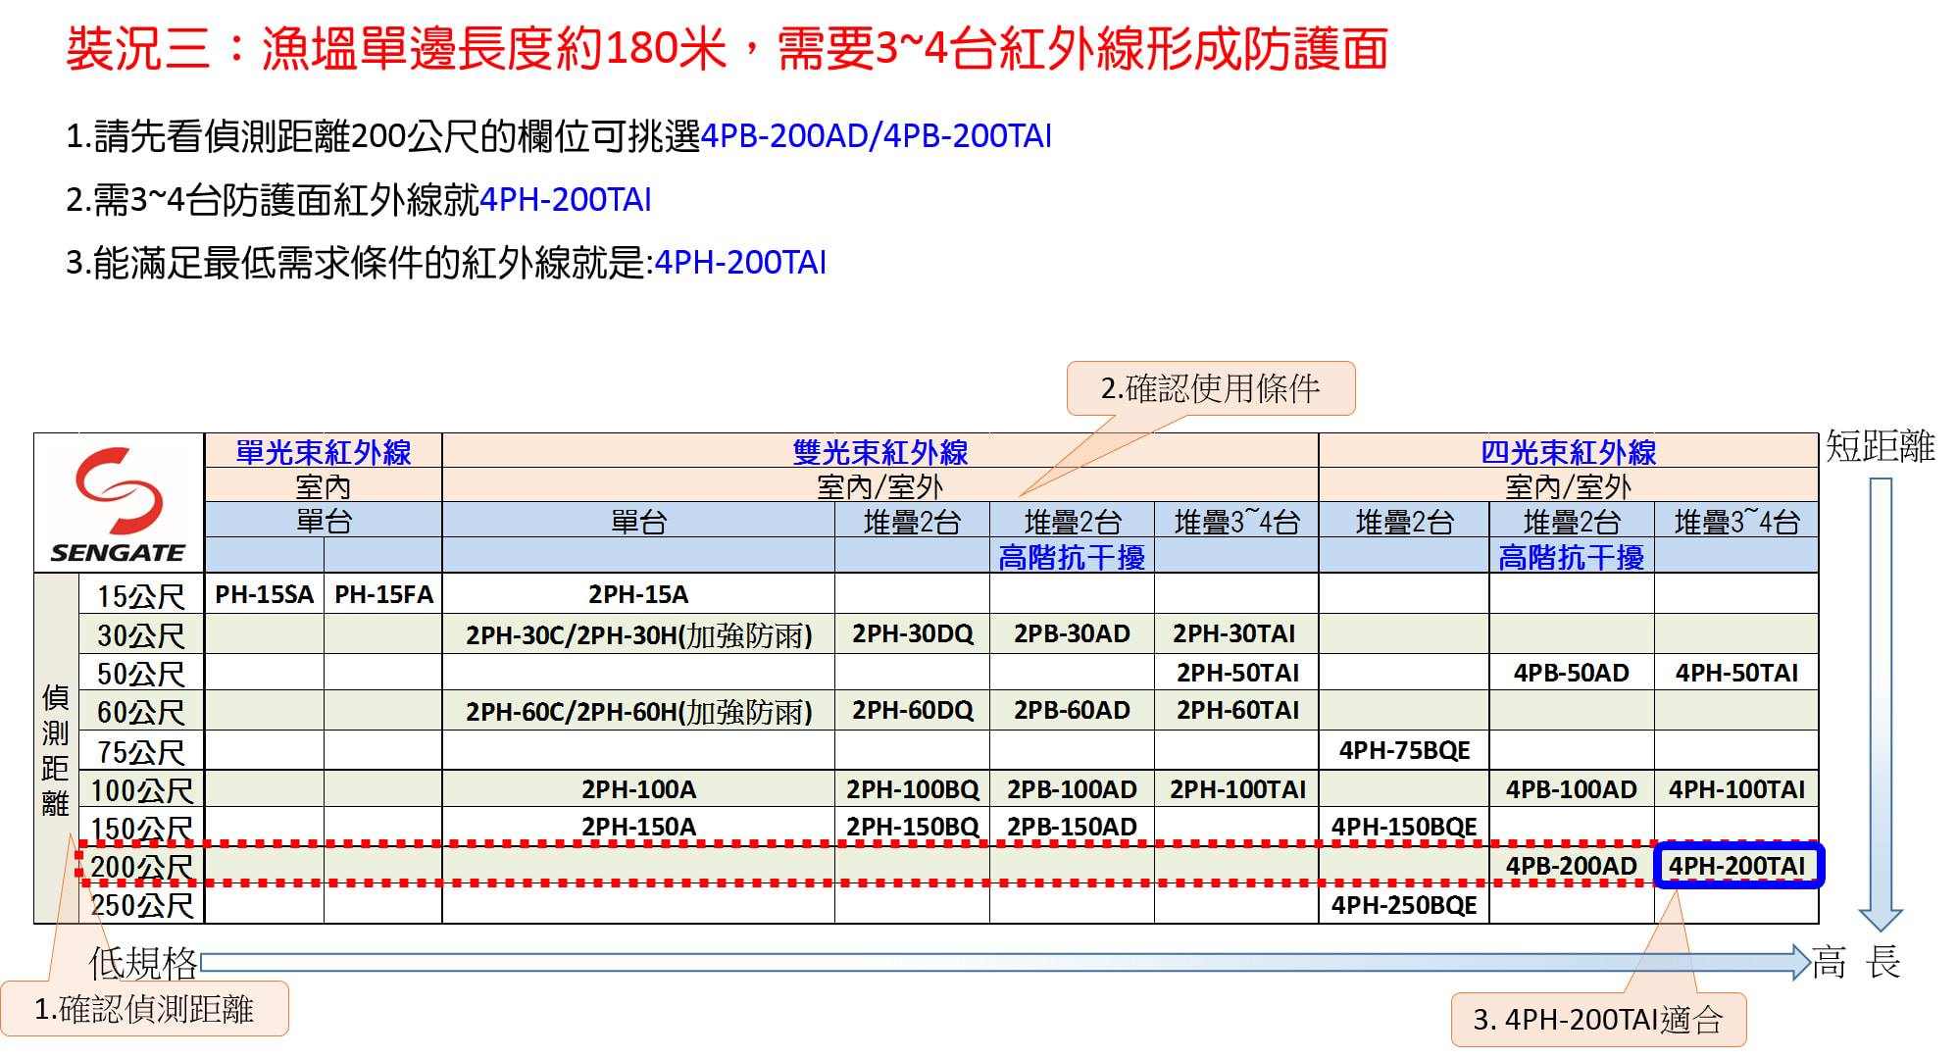Click the blue 4PB-200AD/4PB-200TAI text in line 1
This screenshot has width=1958, height=1059.
pos(876,135)
